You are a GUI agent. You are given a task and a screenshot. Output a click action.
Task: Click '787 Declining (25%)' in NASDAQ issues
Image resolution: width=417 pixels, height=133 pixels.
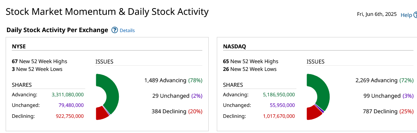coord(388,111)
